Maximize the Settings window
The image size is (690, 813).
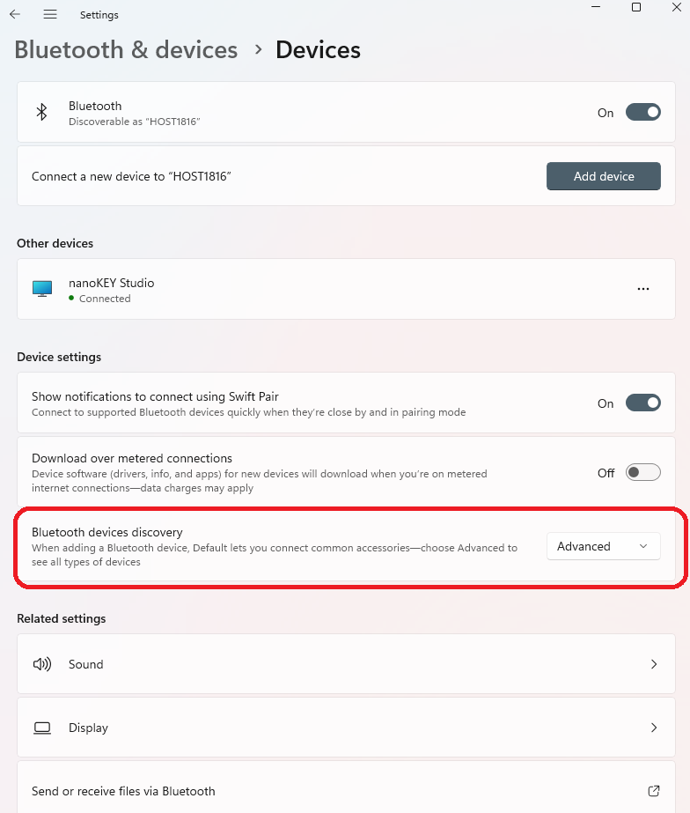pyautogui.click(x=636, y=7)
